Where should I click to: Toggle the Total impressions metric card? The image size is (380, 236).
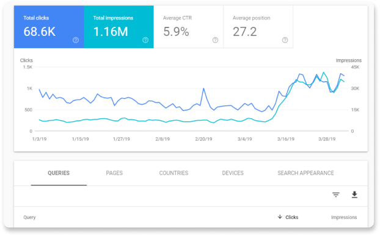point(119,27)
